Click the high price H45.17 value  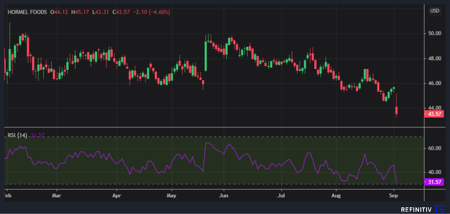(80, 12)
